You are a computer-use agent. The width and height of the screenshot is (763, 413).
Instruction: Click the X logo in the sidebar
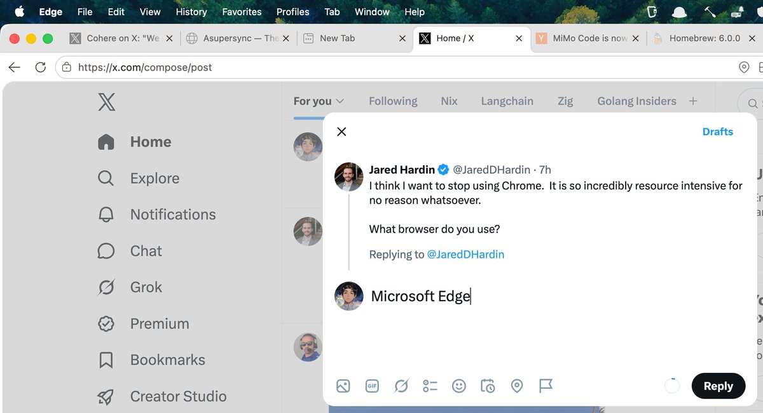point(107,101)
